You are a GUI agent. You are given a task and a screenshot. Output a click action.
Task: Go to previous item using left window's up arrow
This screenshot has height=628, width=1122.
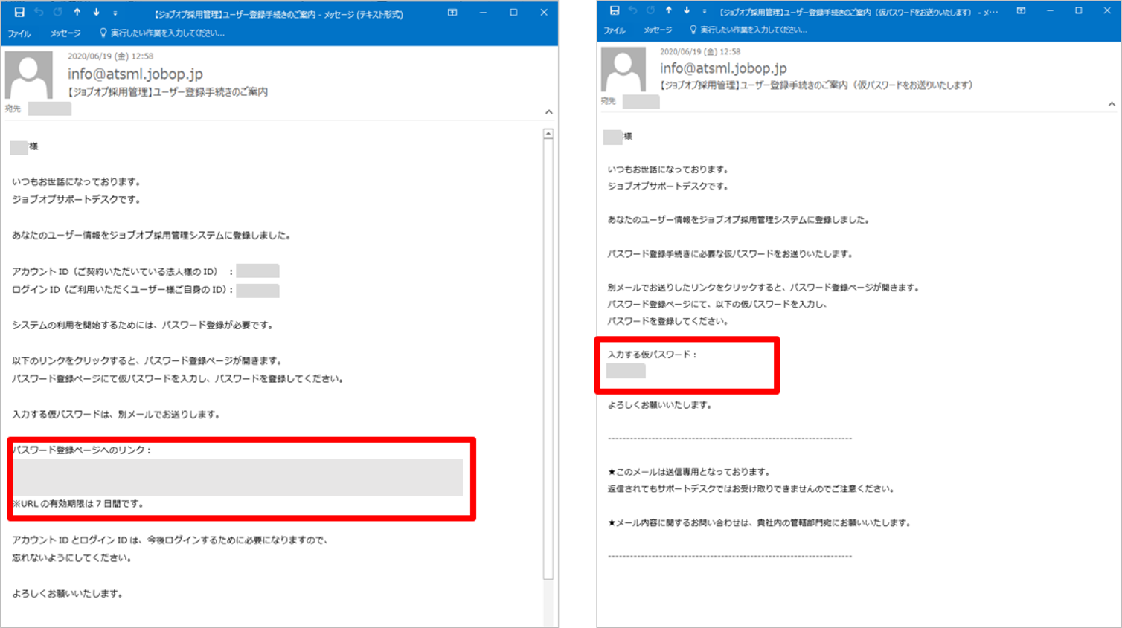77,13
